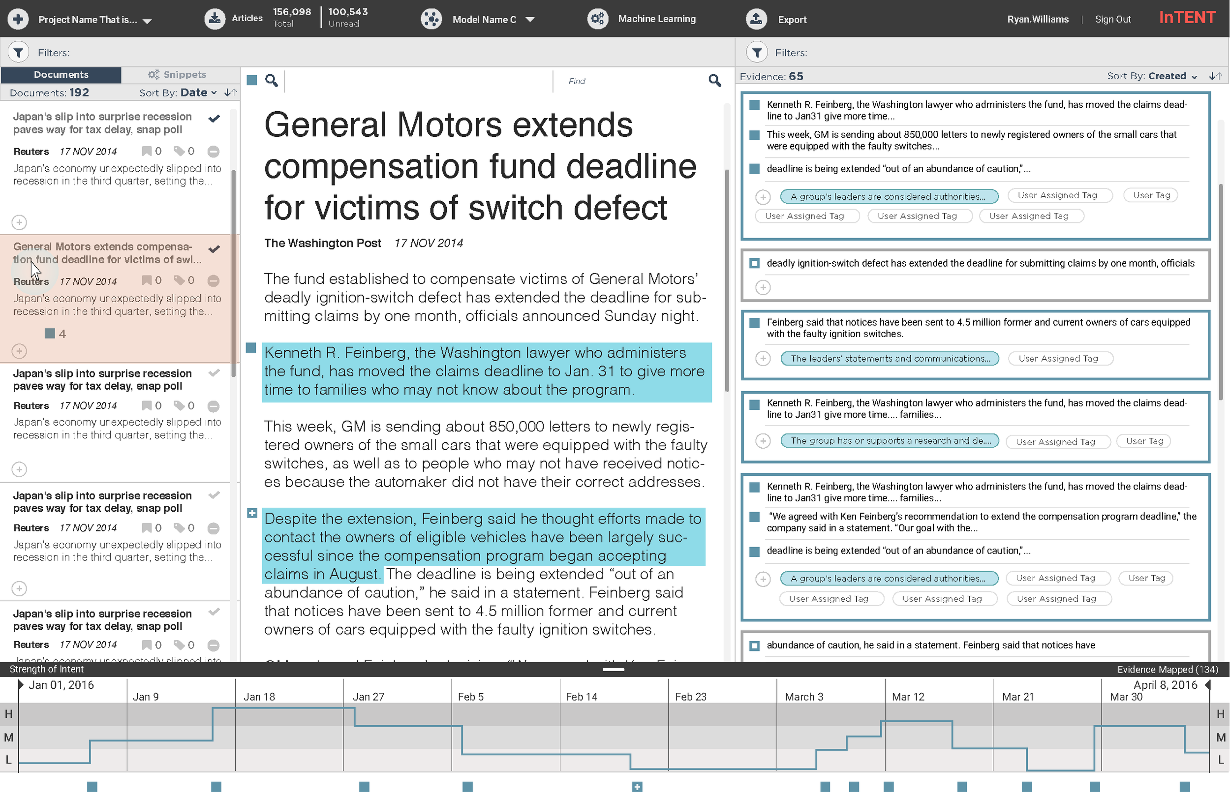Open Machine Learning gear icon
The height and width of the screenshot is (800, 1230).
tap(597, 19)
